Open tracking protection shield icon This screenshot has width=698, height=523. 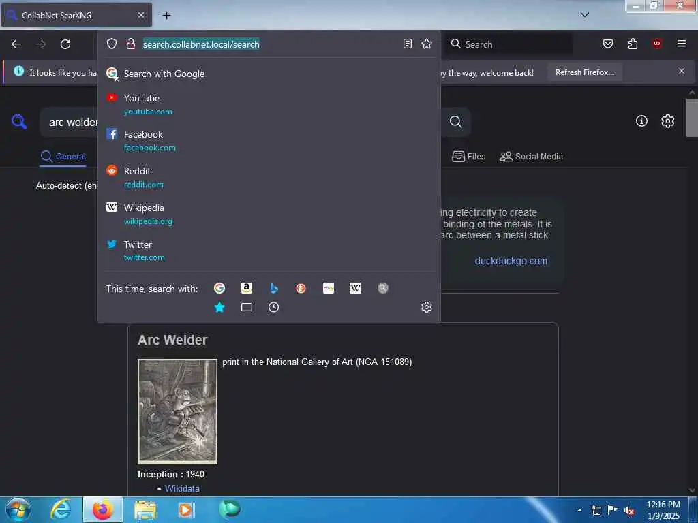click(112, 44)
